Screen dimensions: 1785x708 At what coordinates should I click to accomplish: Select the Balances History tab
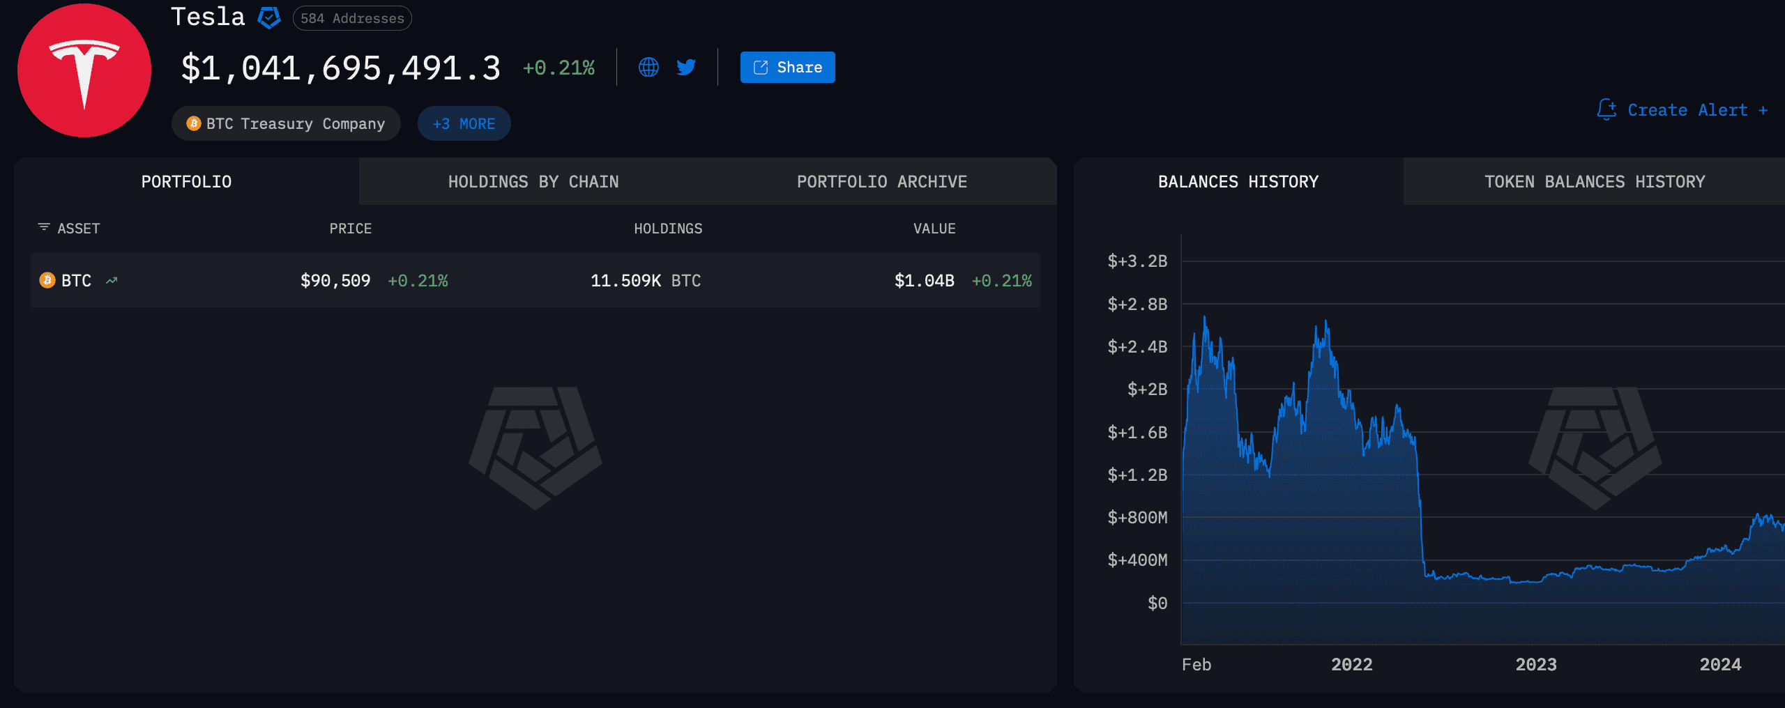1238,182
